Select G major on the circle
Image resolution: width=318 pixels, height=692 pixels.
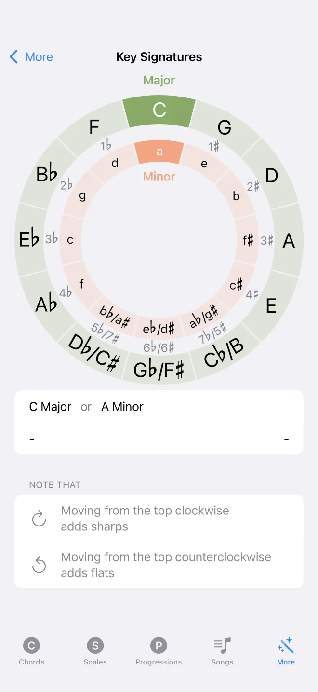click(x=224, y=127)
